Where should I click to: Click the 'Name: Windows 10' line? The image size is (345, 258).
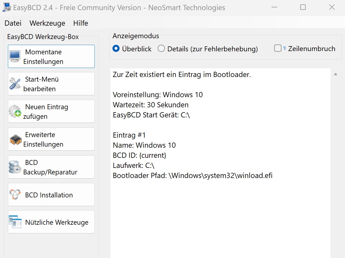[144, 145]
